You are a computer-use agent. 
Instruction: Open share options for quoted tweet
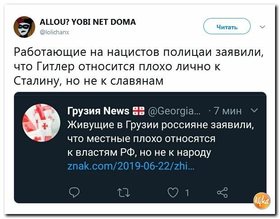tap(222, 192)
